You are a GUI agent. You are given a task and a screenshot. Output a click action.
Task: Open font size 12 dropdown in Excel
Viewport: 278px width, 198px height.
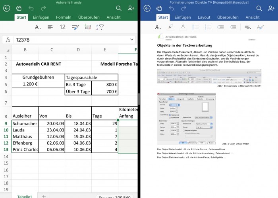(x=62, y=27)
